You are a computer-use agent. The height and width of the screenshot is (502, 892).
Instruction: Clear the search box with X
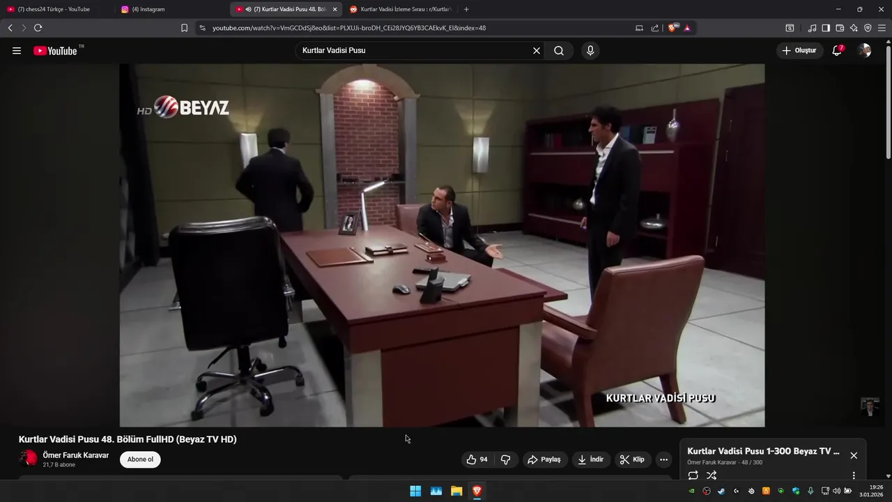click(537, 51)
